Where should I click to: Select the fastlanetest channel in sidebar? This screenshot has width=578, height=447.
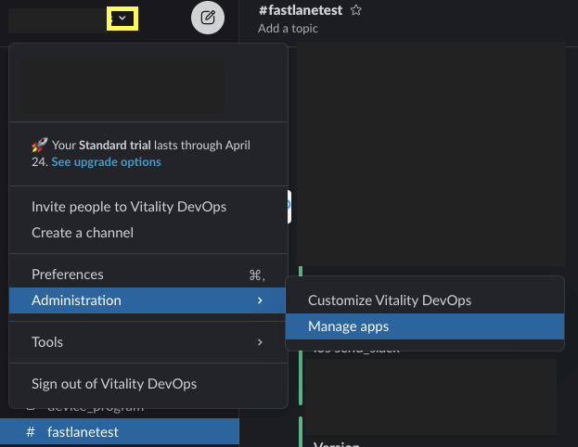pos(120,431)
